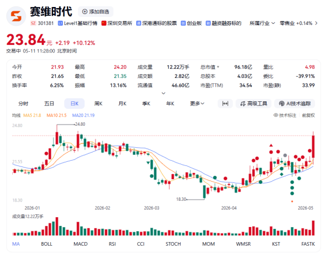
Task: Click the 23.84 current price
Action: [x=26, y=40]
